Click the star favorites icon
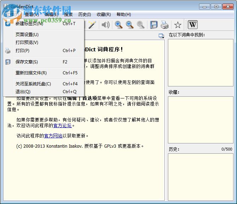This screenshot has height=204, width=237. 178,25
